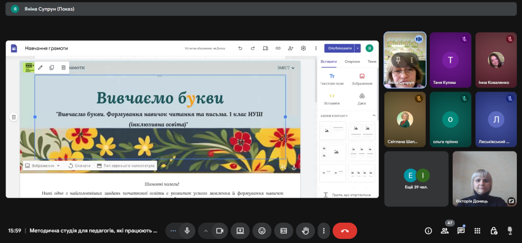Toggle closed captions in the call bar

pyautogui.click(x=283, y=230)
